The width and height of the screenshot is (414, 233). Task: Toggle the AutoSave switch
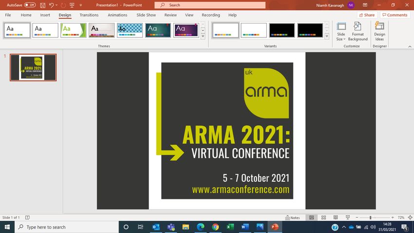[x=30, y=5]
